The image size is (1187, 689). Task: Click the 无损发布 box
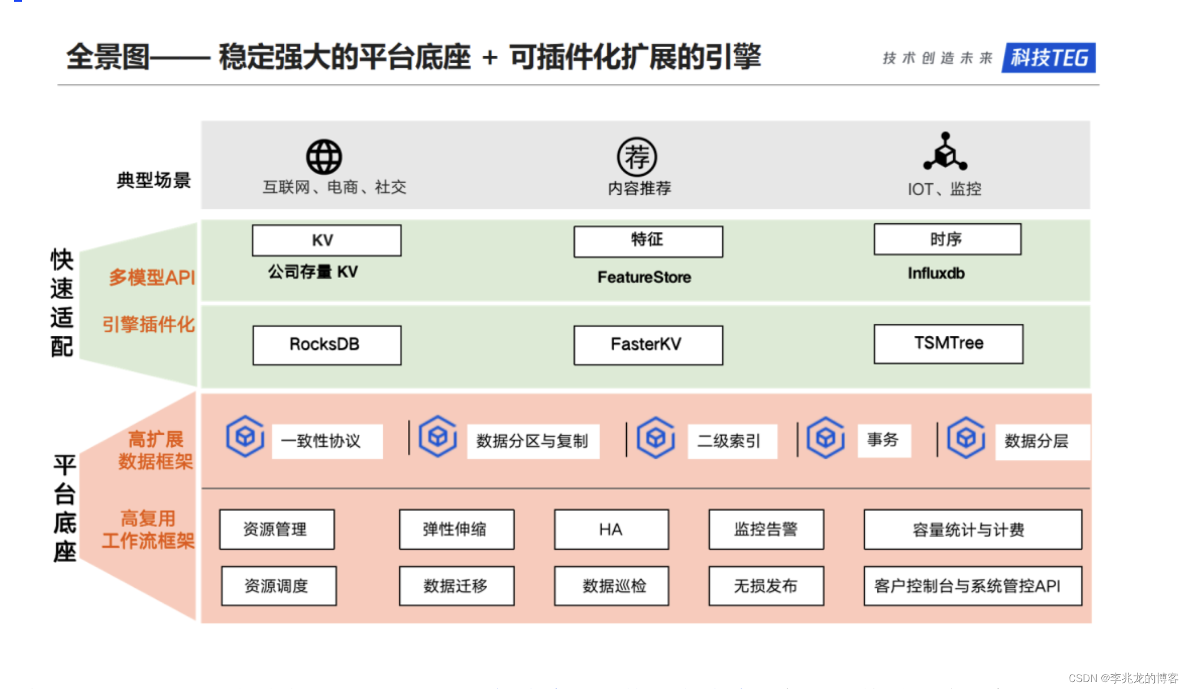point(766,586)
